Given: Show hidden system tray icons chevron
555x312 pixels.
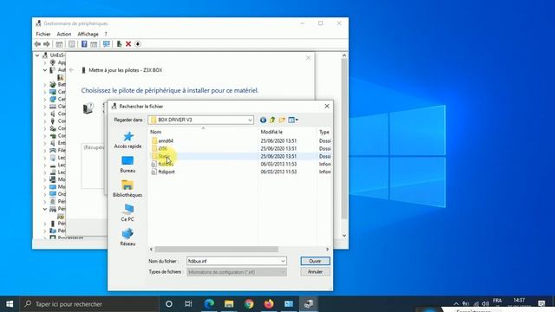Looking at the screenshot, I should tap(456, 304).
